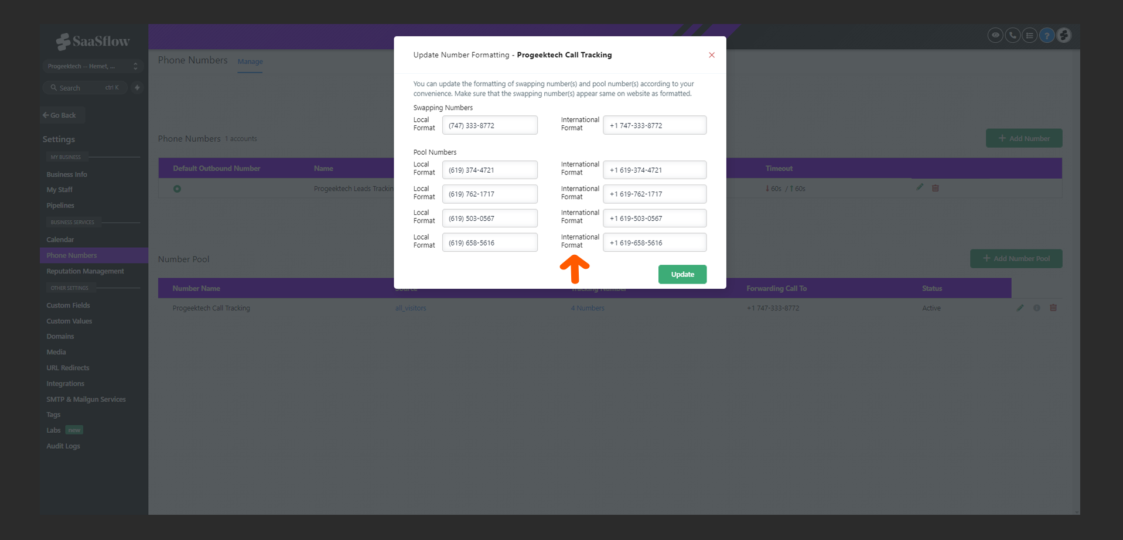Click the lightning bolt quick actions icon
Image resolution: width=1123 pixels, height=540 pixels.
coord(137,88)
